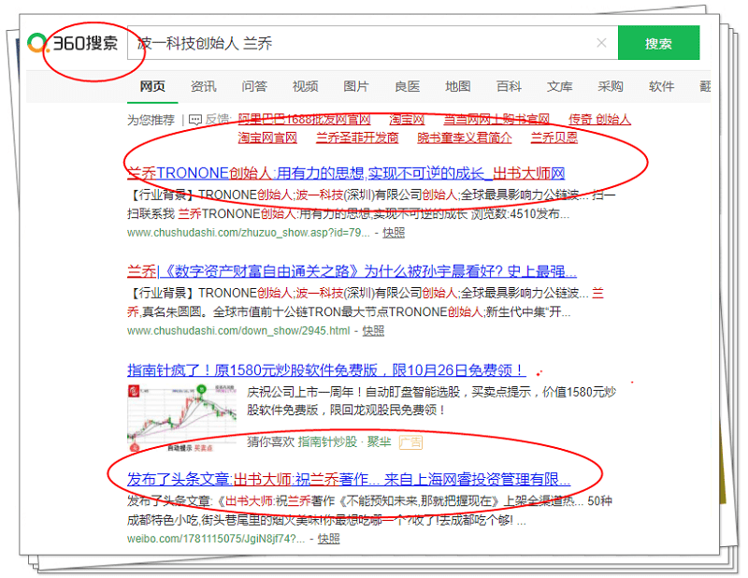Open the 文库 tab
Screen dimensions: 748x578
559,86
